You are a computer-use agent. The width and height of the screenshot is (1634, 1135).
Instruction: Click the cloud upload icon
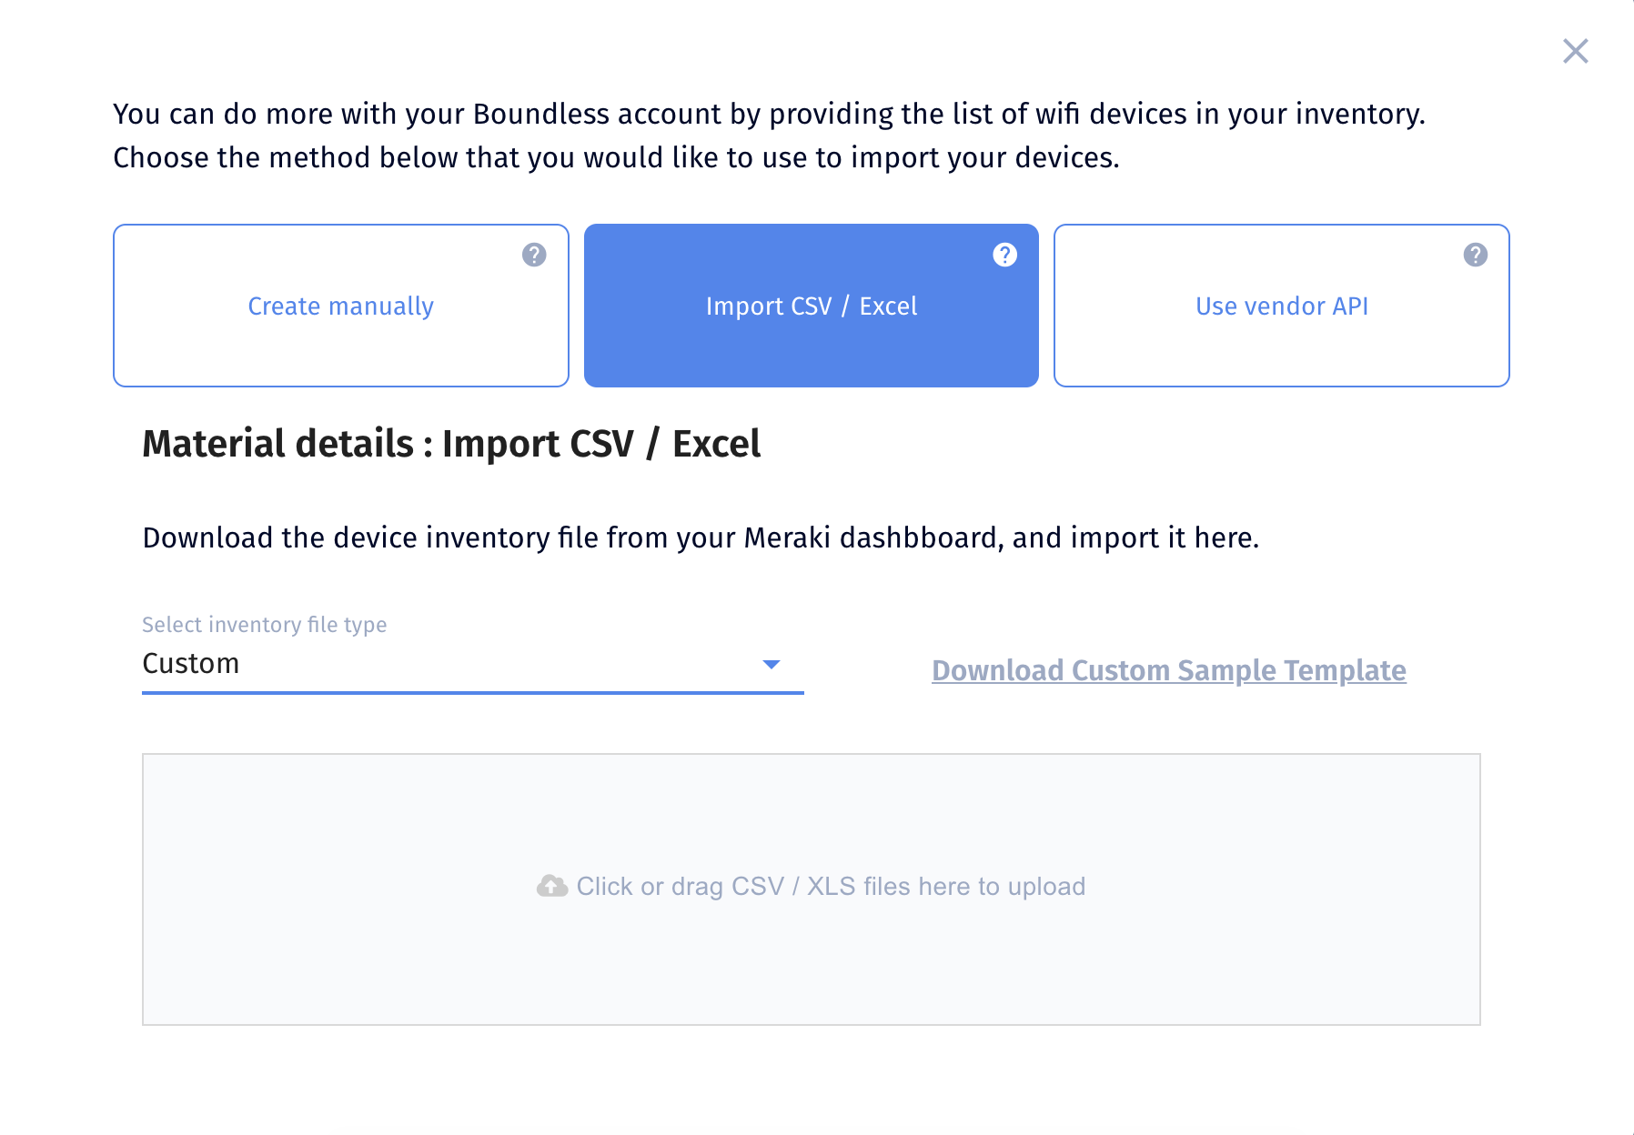tap(552, 886)
